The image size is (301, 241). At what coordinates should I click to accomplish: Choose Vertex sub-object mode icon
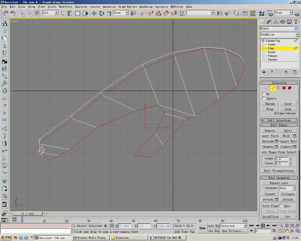(267, 88)
